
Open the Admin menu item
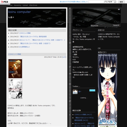(x=10, y=5)
